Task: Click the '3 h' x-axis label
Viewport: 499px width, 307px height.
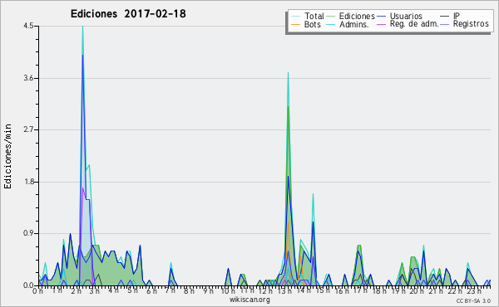Action: (x=94, y=291)
